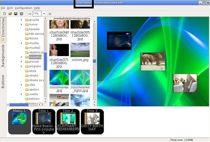The height and width of the screenshot is (142, 210).
Task: Switch to the Buttons side tab
Action: 3,82
